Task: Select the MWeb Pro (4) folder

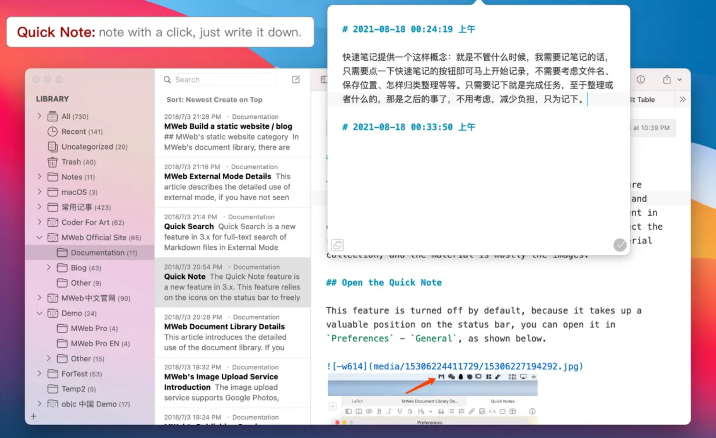Action: tap(94, 328)
